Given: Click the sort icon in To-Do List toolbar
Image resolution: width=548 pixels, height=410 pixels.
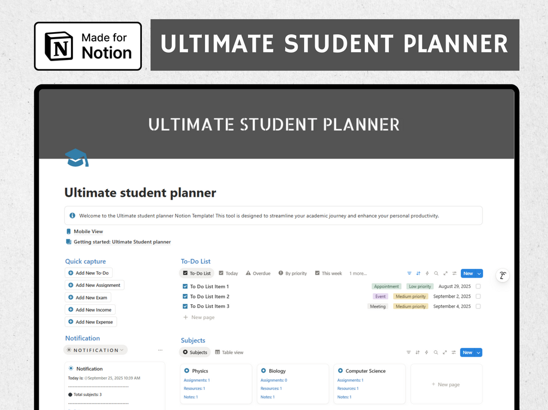Looking at the screenshot, I should pyautogui.click(x=418, y=274).
